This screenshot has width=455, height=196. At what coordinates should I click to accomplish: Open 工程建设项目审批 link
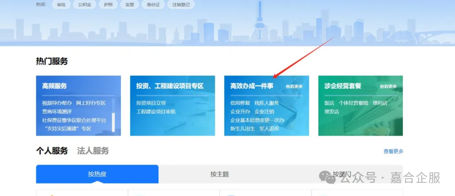(x=156, y=112)
